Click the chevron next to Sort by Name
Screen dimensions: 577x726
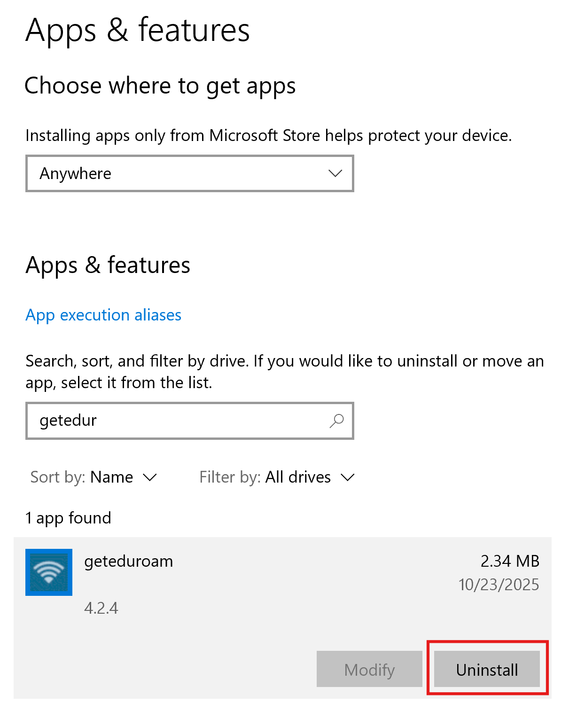click(x=149, y=477)
